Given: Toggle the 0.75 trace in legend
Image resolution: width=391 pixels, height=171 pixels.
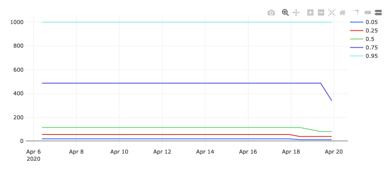Looking at the screenshot, I should 364,48.
